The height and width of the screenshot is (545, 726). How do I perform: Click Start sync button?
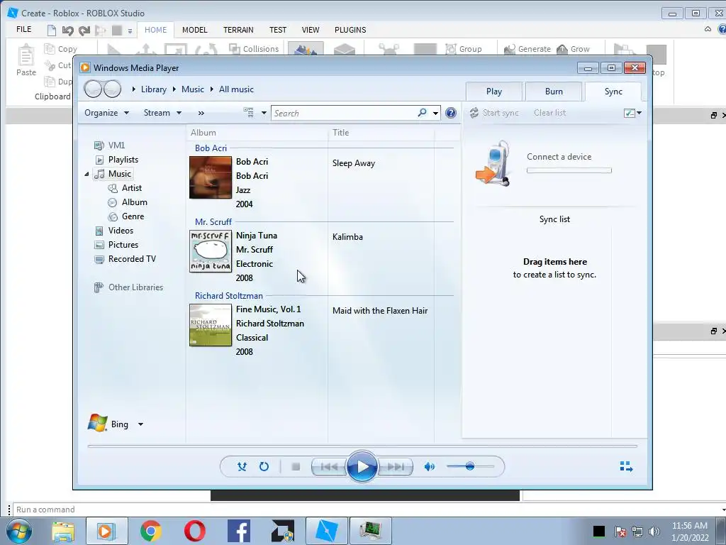pyautogui.click(x=494, y=113)
